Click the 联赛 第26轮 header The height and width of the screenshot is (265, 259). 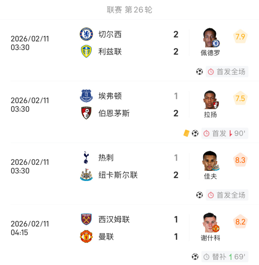pos(129,10)
